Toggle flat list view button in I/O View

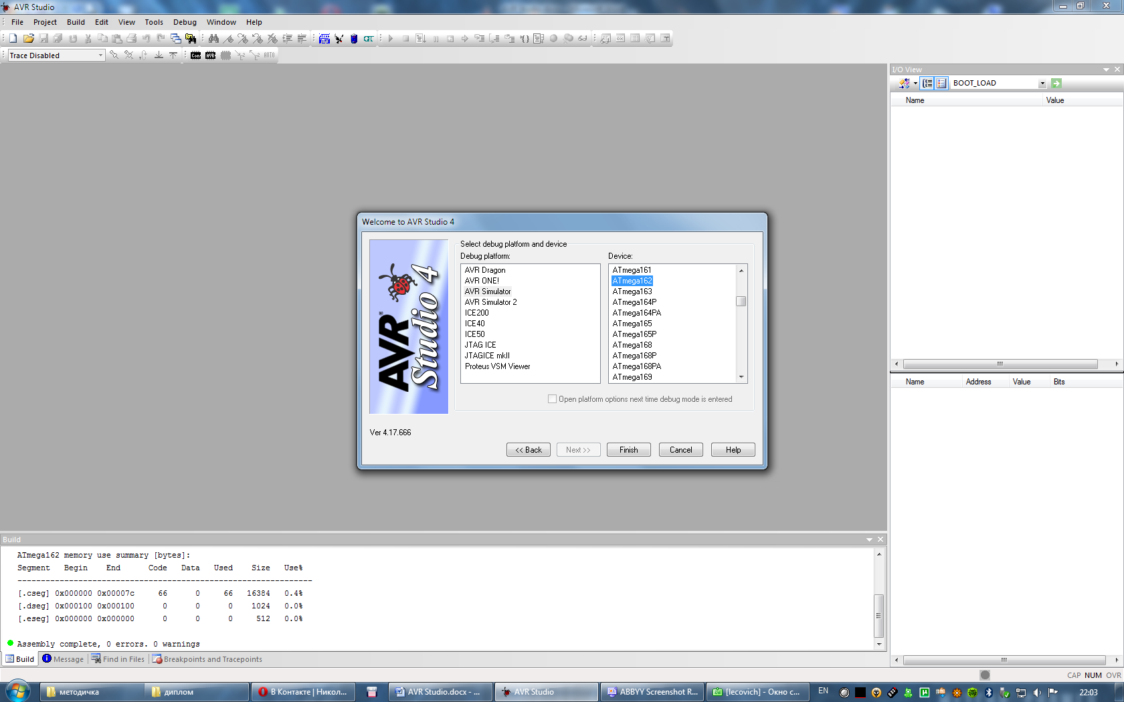click(942, 83)
